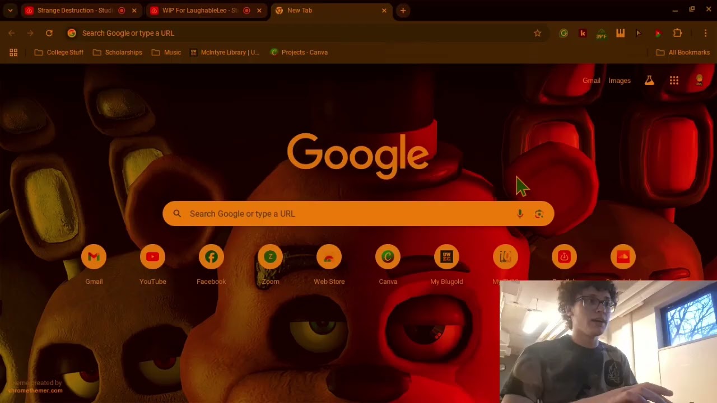Image resolution: width=717 pixels, height=403 pixels.
Task: Open the red-green play button extension
Action: [658, 33]
